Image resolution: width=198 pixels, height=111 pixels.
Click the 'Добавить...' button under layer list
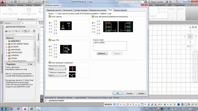(102, 53)
